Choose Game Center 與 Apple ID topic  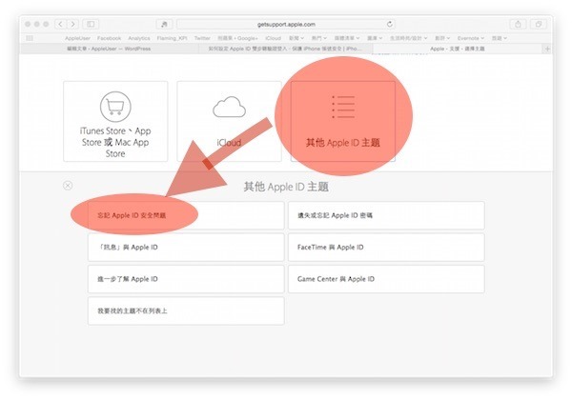(386, 279)
